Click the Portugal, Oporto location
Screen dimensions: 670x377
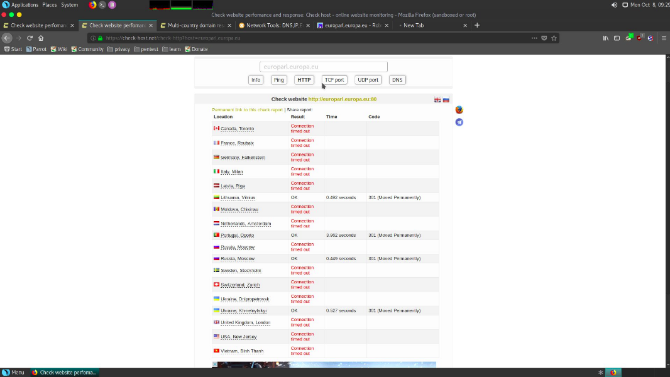pyautogui.click(x=237, y=235)
